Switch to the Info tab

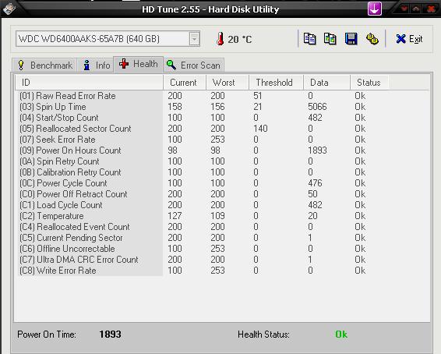click(96, 65)
